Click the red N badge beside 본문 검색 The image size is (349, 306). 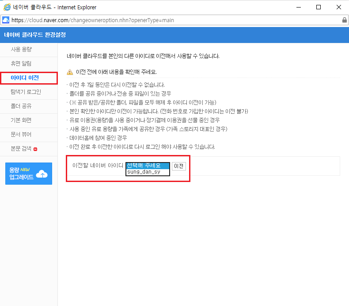click(35, 149)
